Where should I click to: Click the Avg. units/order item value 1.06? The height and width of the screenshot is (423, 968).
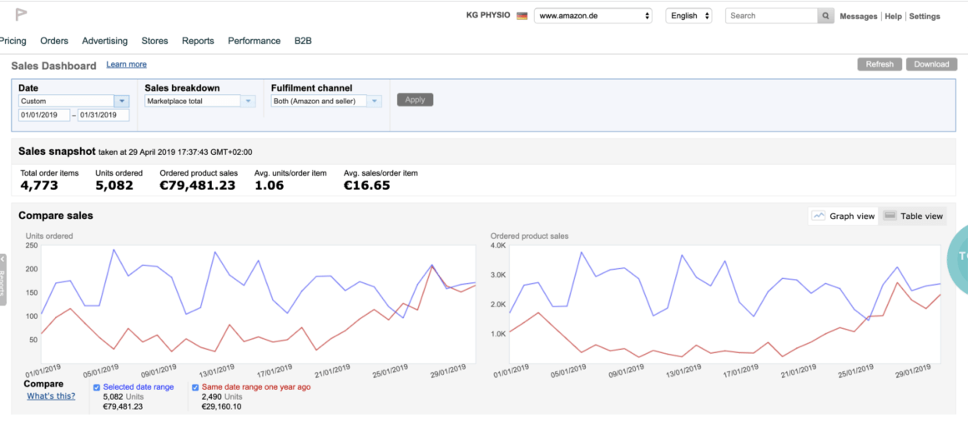(270, 185)
